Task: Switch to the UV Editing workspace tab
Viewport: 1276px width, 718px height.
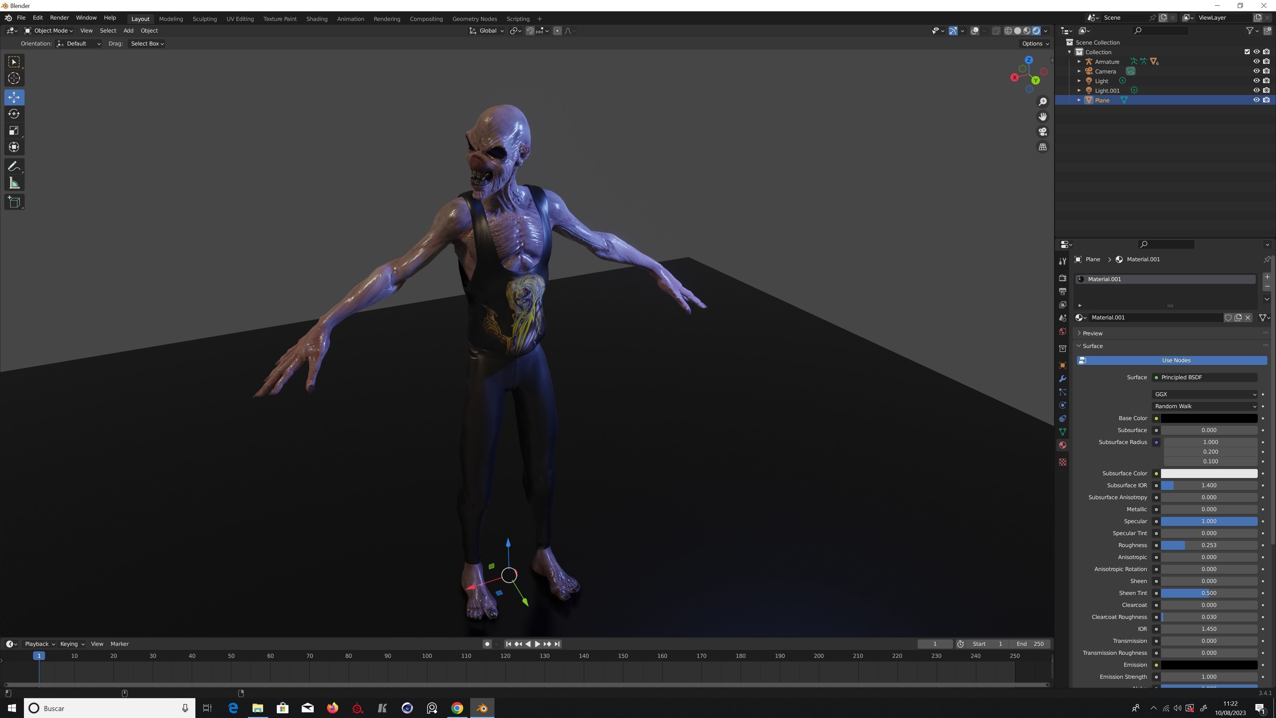Action: coord(240,19)
